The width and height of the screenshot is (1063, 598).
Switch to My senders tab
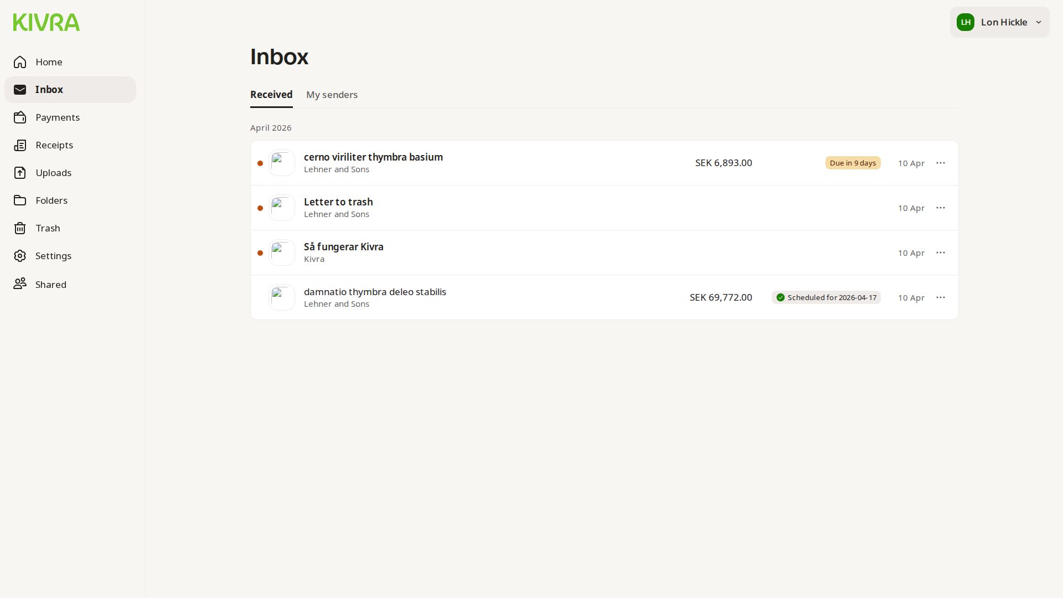click(332, 95)
